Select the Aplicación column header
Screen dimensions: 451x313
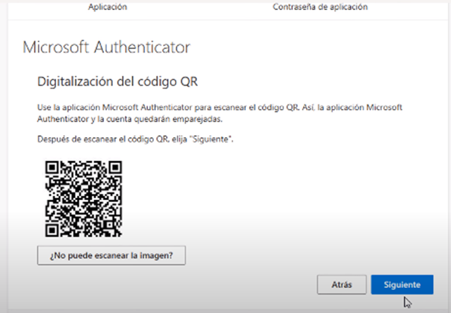tap(108, 7)
